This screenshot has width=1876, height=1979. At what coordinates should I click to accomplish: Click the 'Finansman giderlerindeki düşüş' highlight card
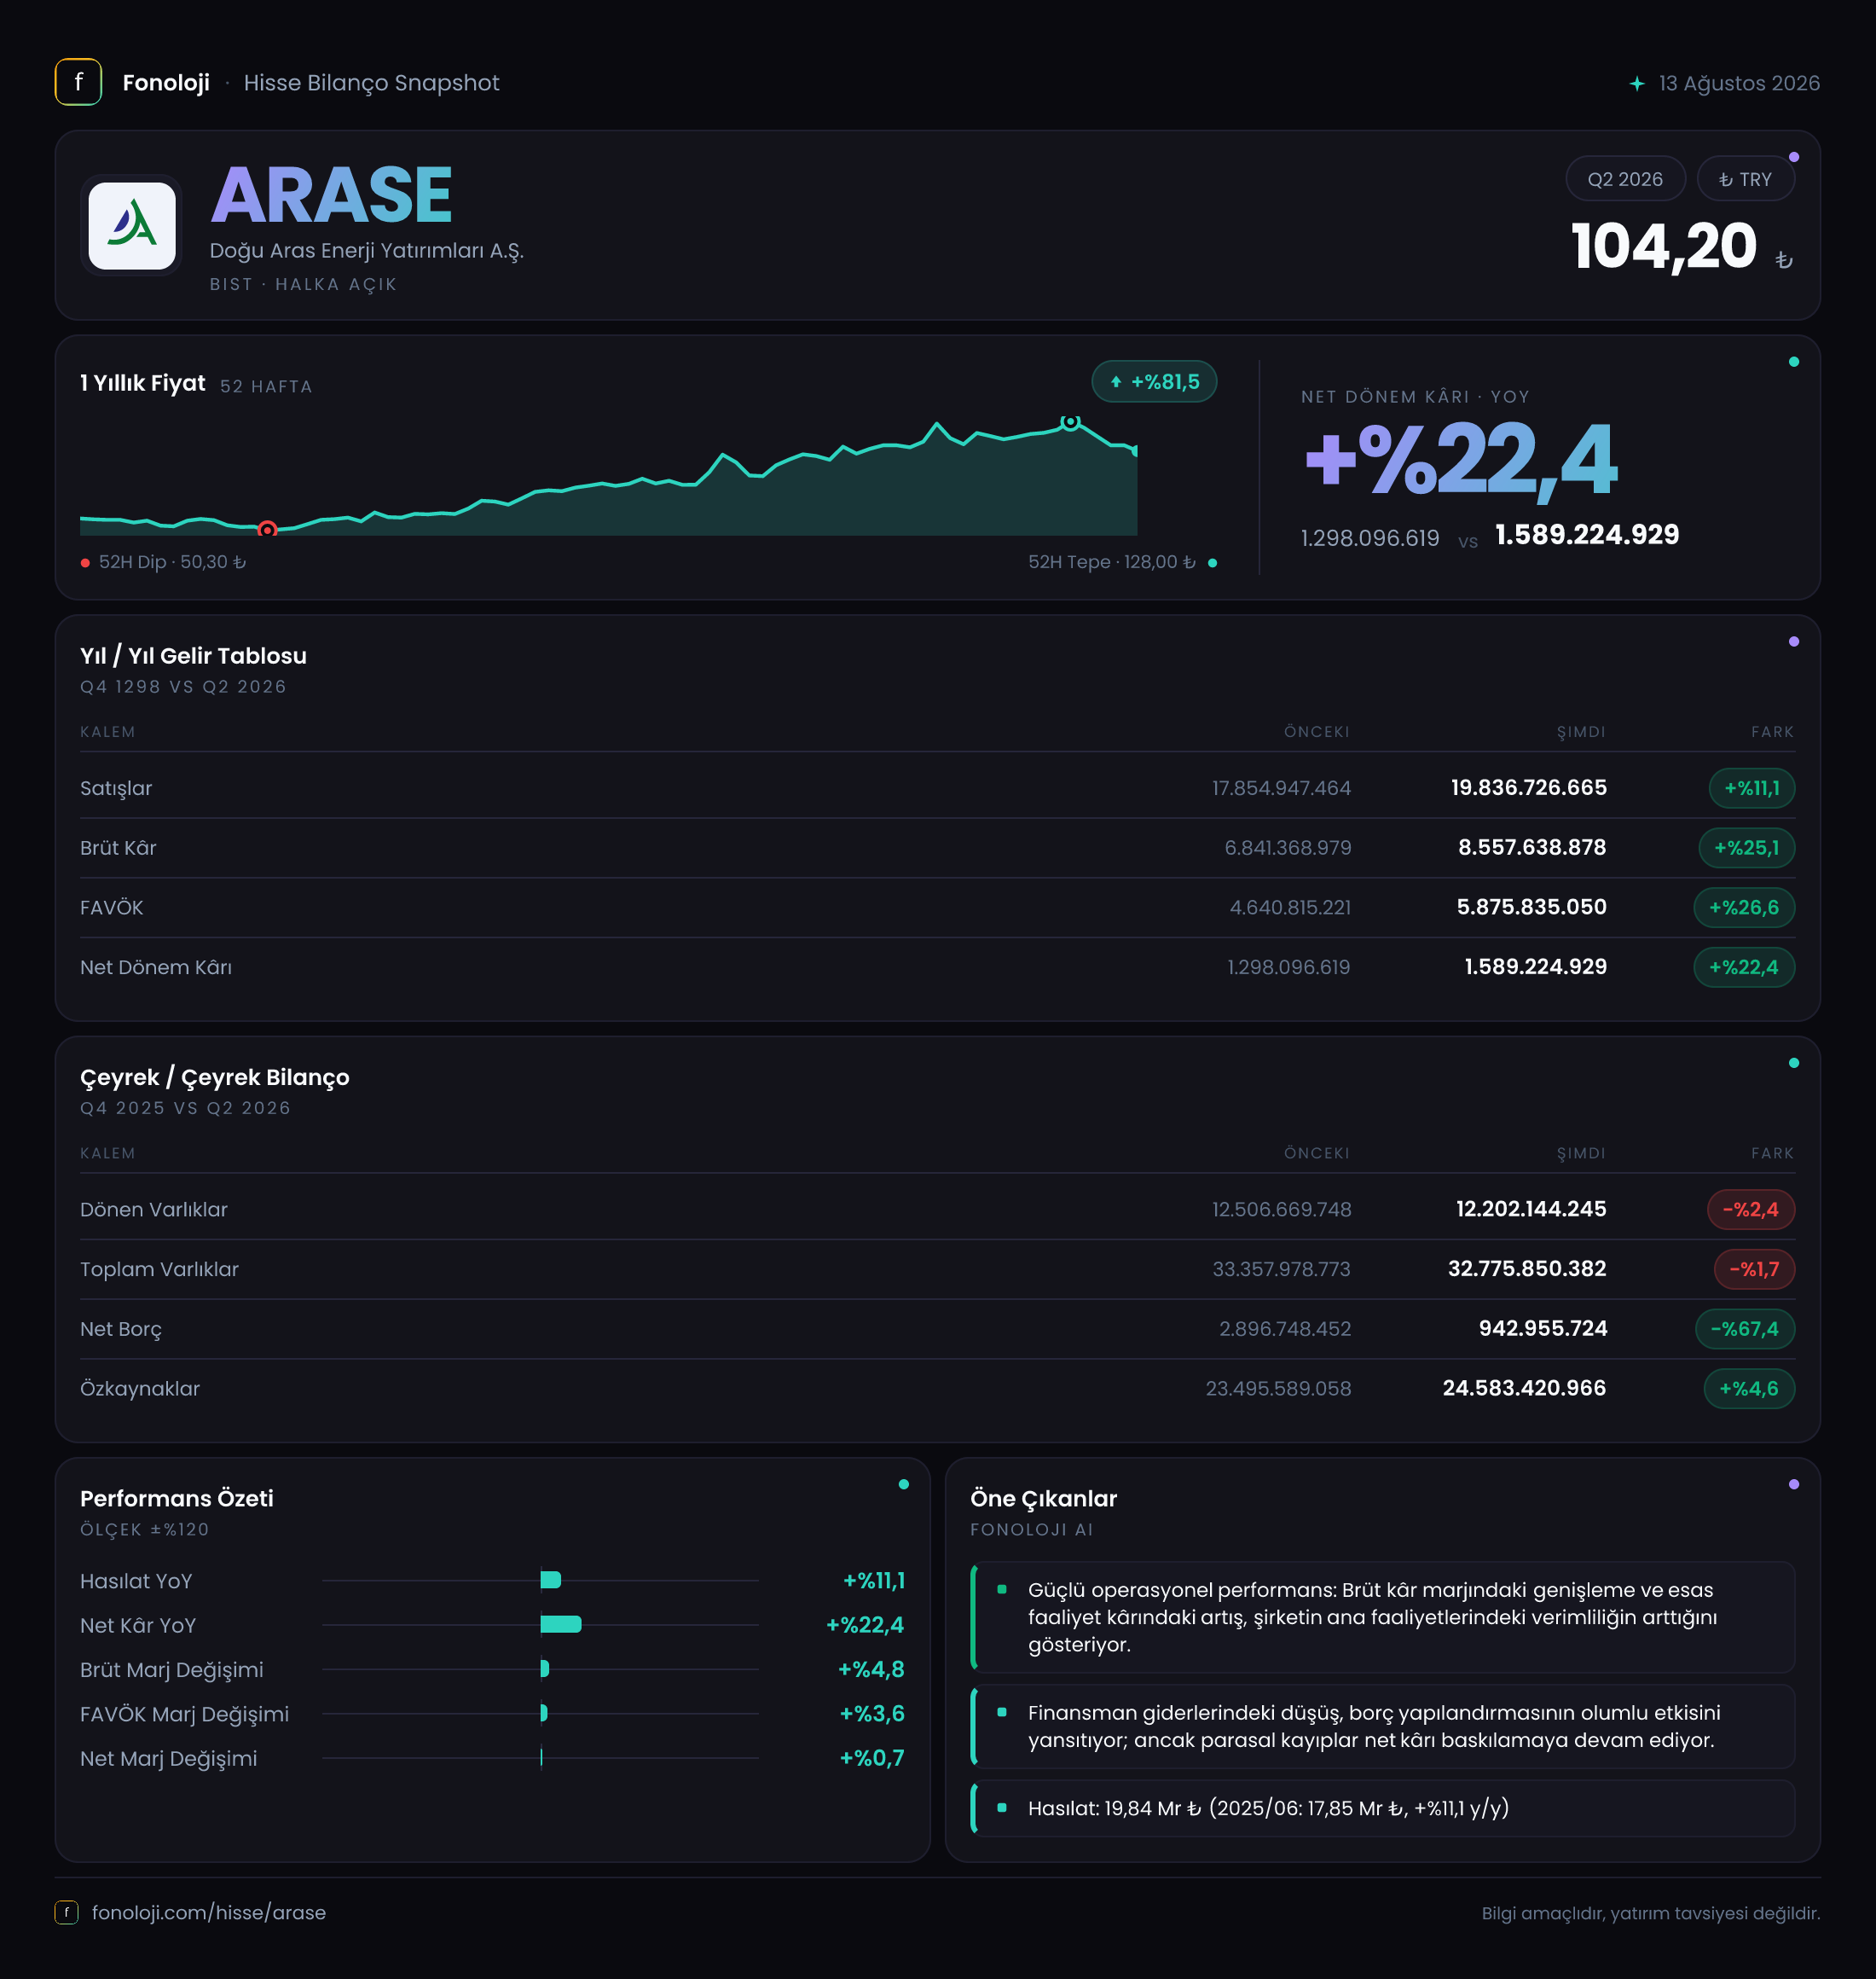click(x=1382, y=1726)
